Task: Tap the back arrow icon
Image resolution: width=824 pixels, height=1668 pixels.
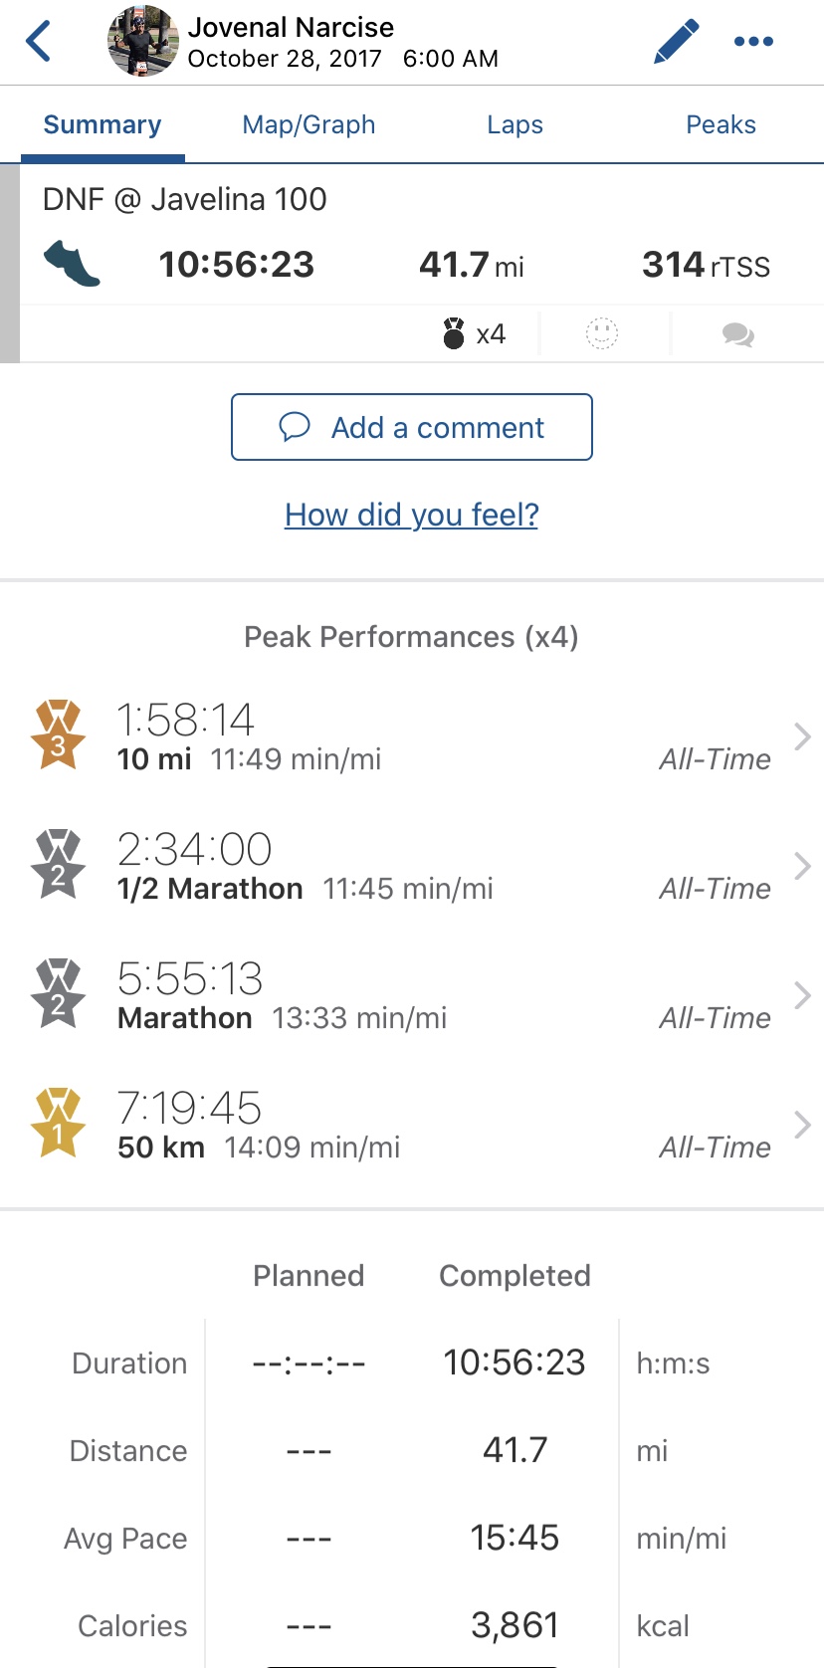Action: [x=39, y=42]
